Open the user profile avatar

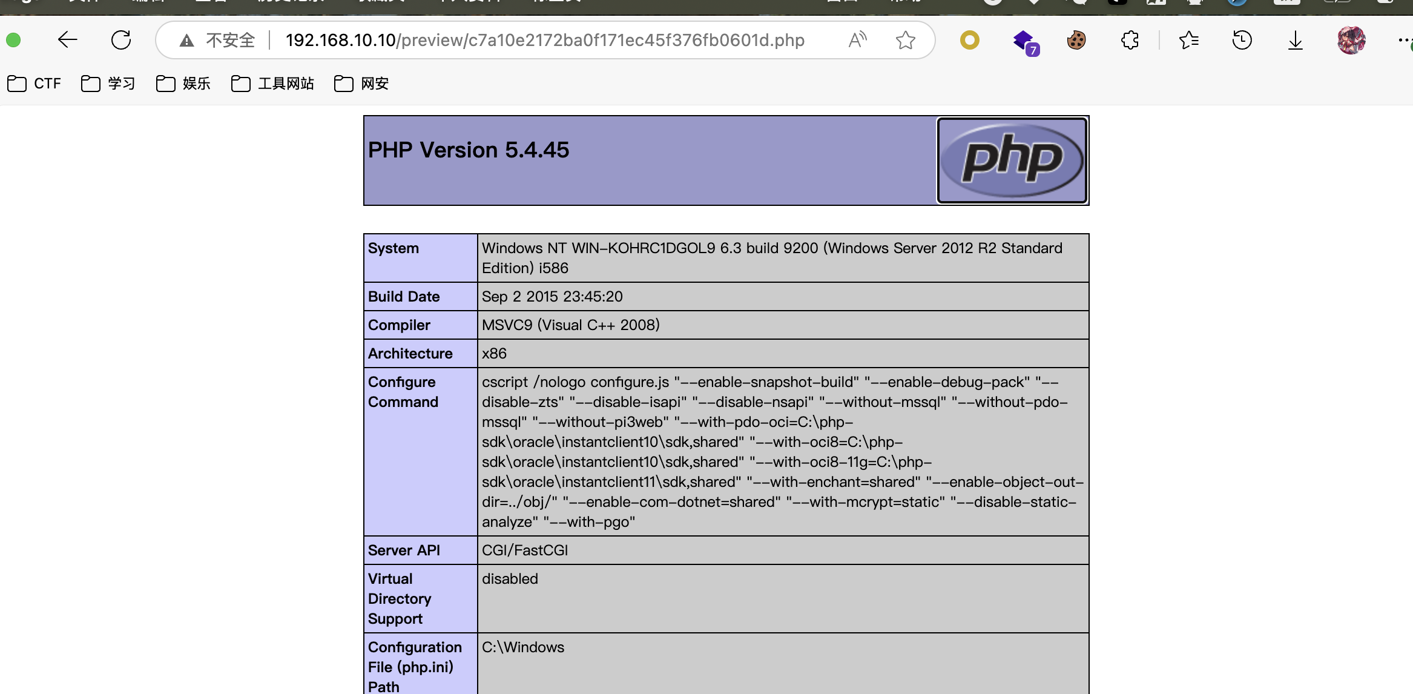(1351, 41)
